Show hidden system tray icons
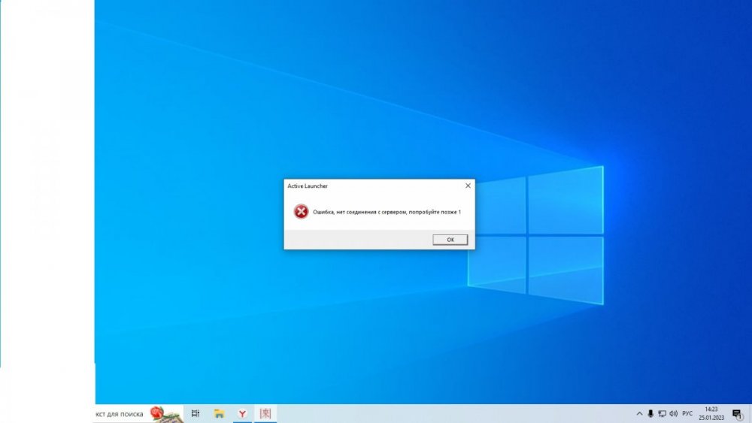This screenshot has width=752, height=423. [639, 413]
